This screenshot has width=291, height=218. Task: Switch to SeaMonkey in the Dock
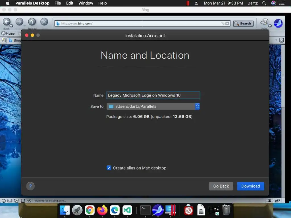[158, 210]
